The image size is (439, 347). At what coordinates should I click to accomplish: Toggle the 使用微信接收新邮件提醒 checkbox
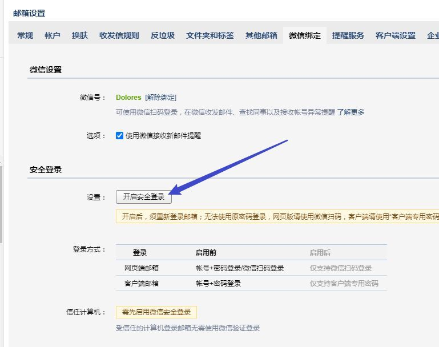coord(120,136)
